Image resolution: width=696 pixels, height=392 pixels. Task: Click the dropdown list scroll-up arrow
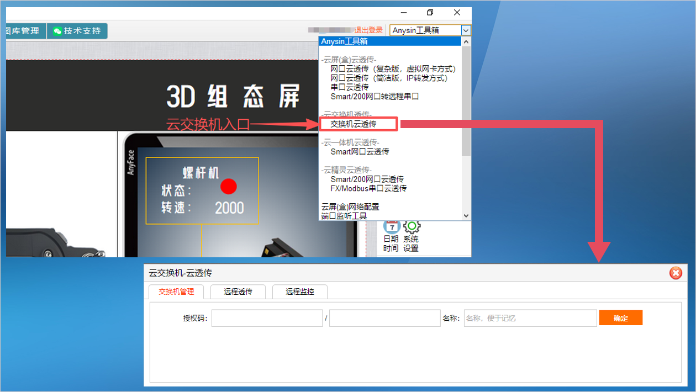tap(466, 41)
